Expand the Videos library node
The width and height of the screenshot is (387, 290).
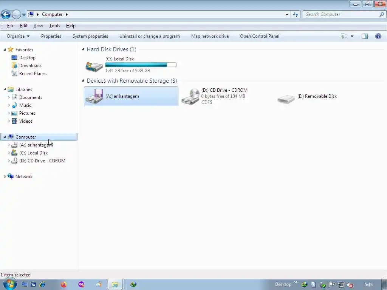9,121
